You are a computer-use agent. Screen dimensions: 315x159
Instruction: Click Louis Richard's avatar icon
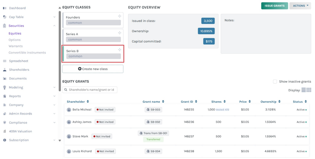tap(69, 151)
